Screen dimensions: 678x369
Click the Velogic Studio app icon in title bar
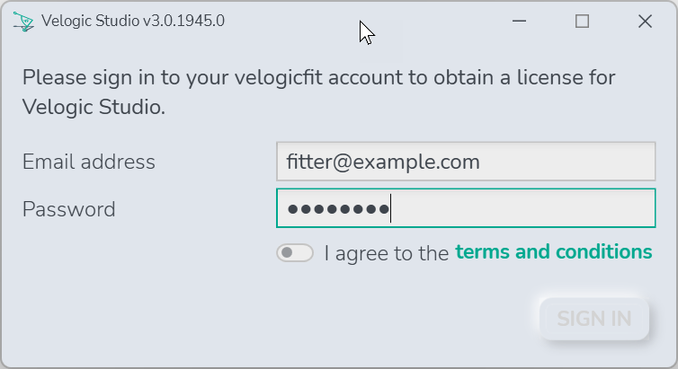pyautogui.click(x=23, y=22)
